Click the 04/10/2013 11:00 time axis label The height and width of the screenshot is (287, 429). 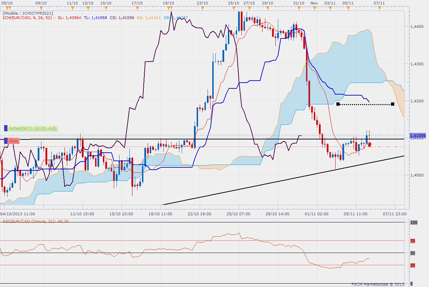point(18,214)
